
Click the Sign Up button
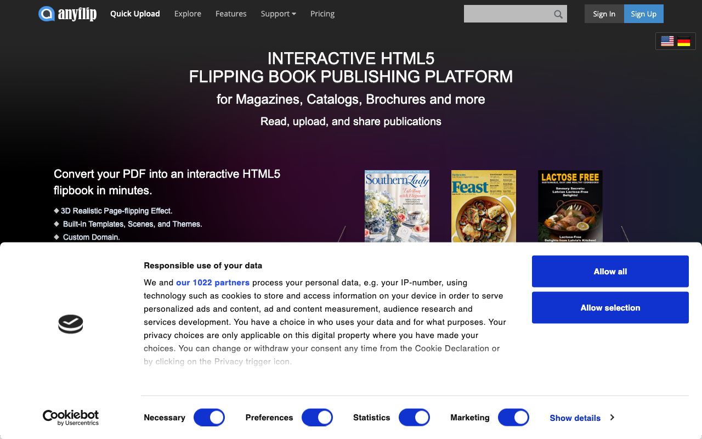pyautogui.click(x=644, y=14)
